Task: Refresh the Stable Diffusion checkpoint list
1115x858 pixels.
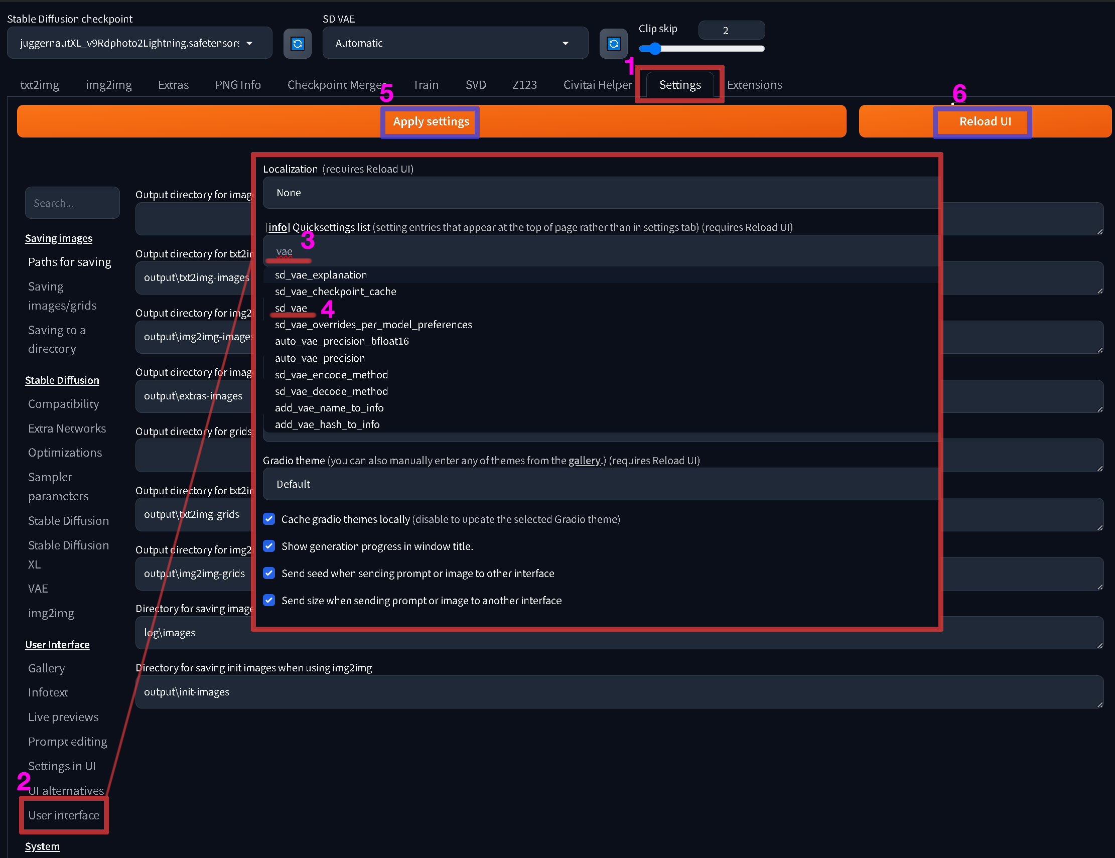Action: (297, 44)
